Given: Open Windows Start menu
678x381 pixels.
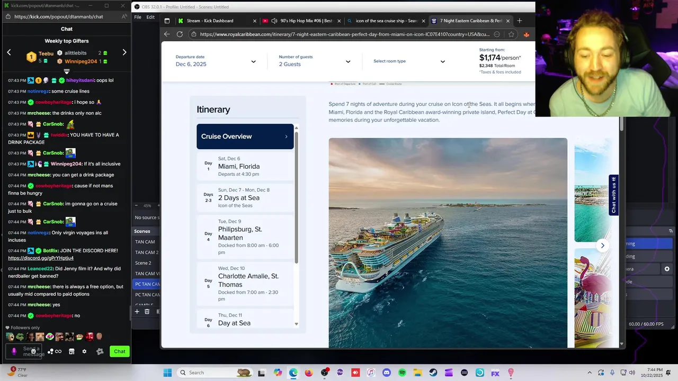Looking at the screenshot, I should coord(167,373).
